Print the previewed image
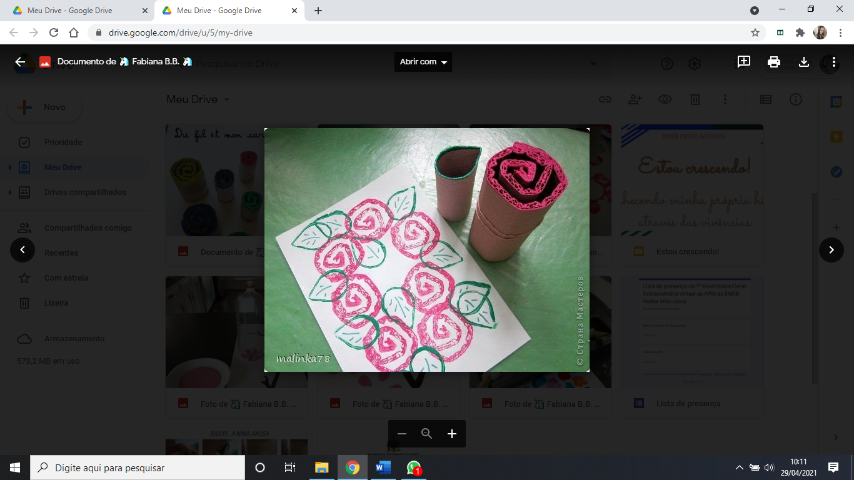 click(x=774, y=62)
